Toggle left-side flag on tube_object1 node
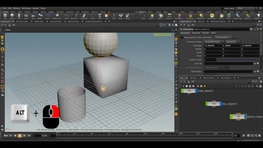Screen dimensions: 263x148 (x=182, y=91)
